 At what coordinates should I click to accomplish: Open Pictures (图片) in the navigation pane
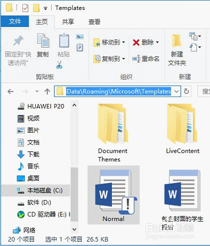(x=28, y=130)
